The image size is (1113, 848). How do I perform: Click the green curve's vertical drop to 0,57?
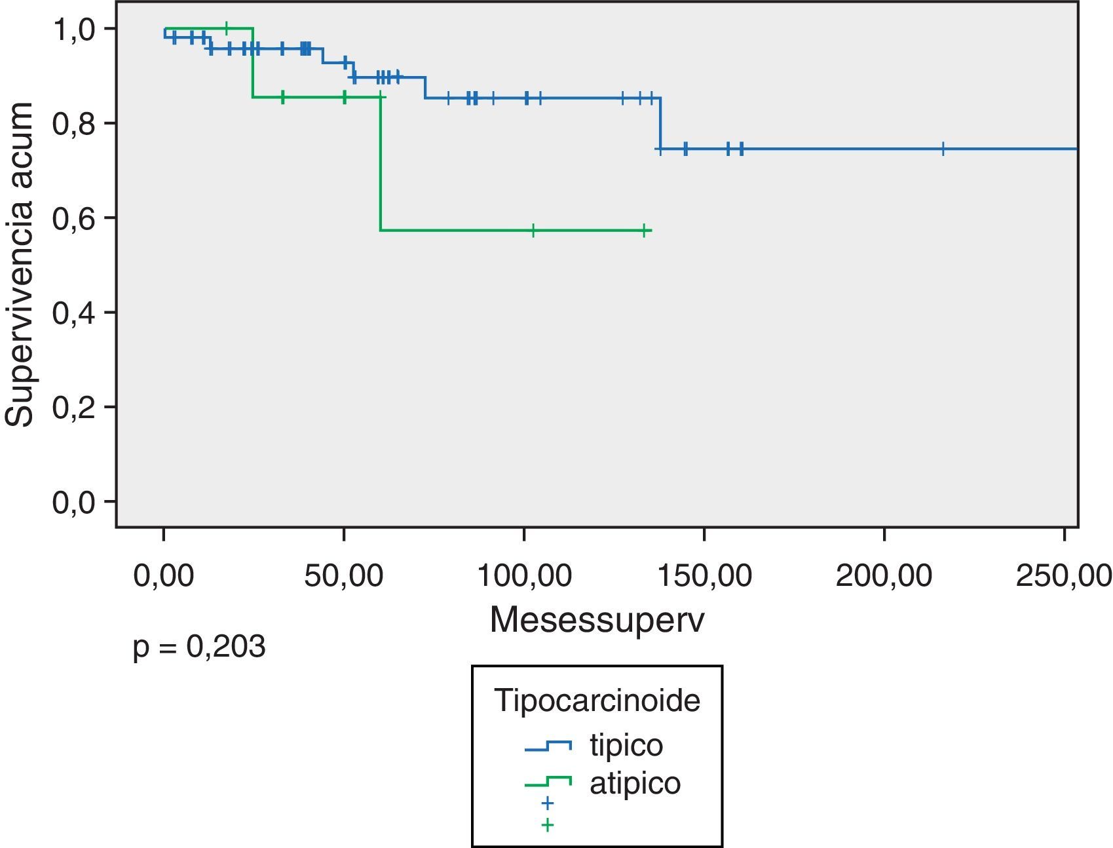tap(380, 164)
